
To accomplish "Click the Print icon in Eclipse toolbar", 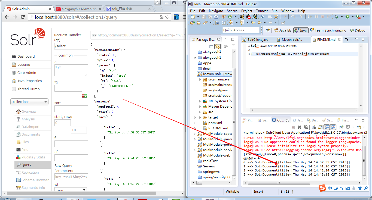I will [216, 17].
